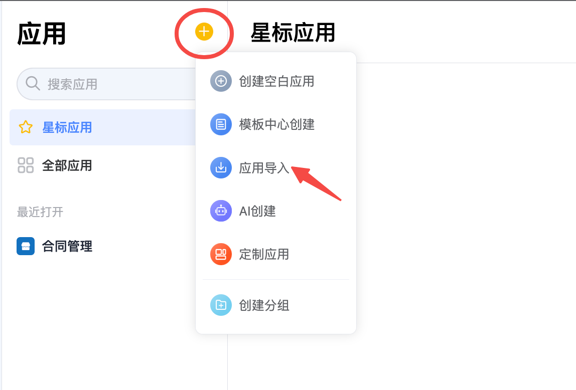This screenshot has width=576, height=390.
Task: Select the AI创建 menu entry
Action: tap(276, 211)
